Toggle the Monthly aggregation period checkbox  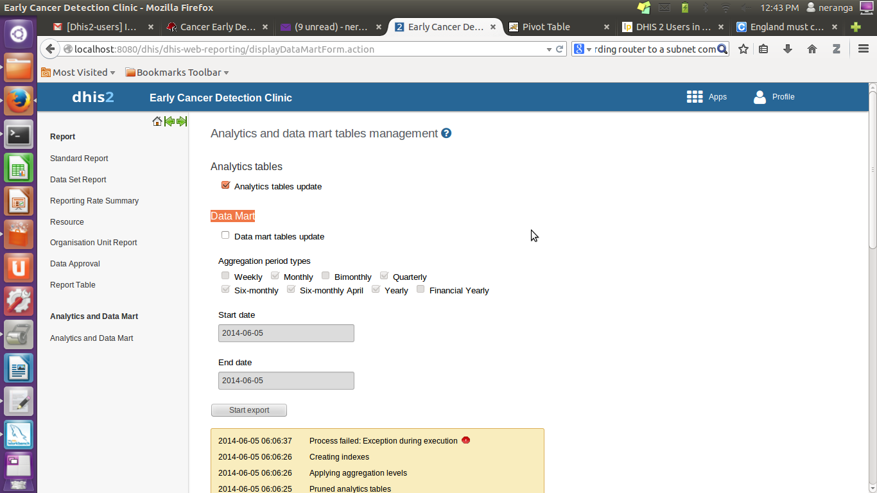click(275, 275)
